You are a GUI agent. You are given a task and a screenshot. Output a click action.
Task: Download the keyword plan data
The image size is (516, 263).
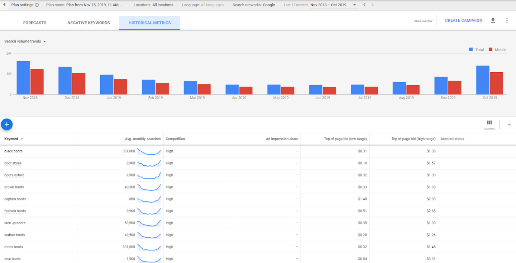pyautogui.click(x=493, y=20)
